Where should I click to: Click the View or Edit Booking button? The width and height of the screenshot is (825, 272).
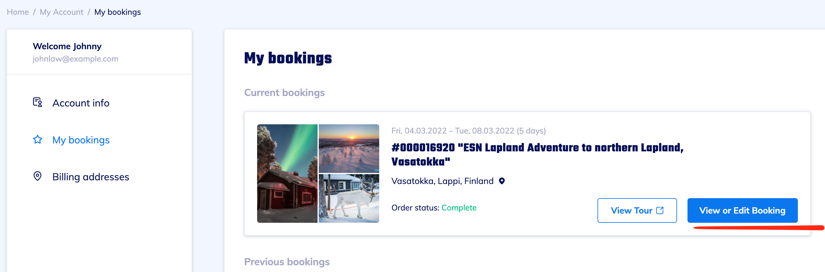point(742,210)
